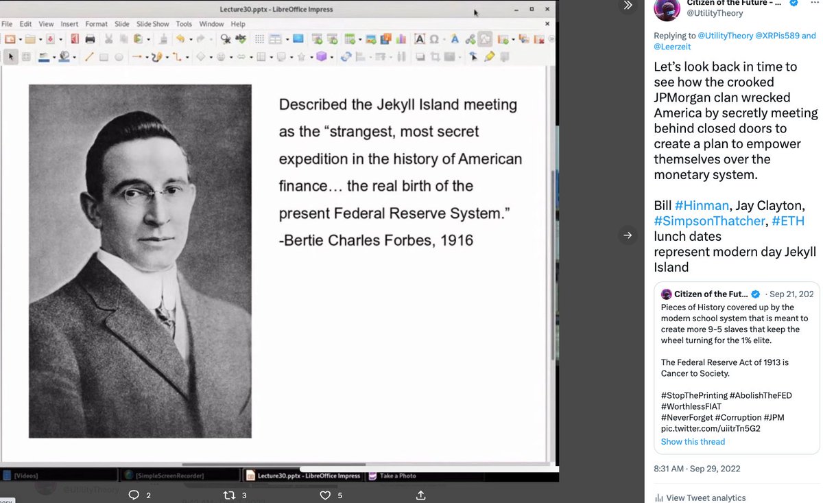This screenshot has height=503, width=823.
Task: Toggle Point Edit Mode icon
Action: pos(473,57)
